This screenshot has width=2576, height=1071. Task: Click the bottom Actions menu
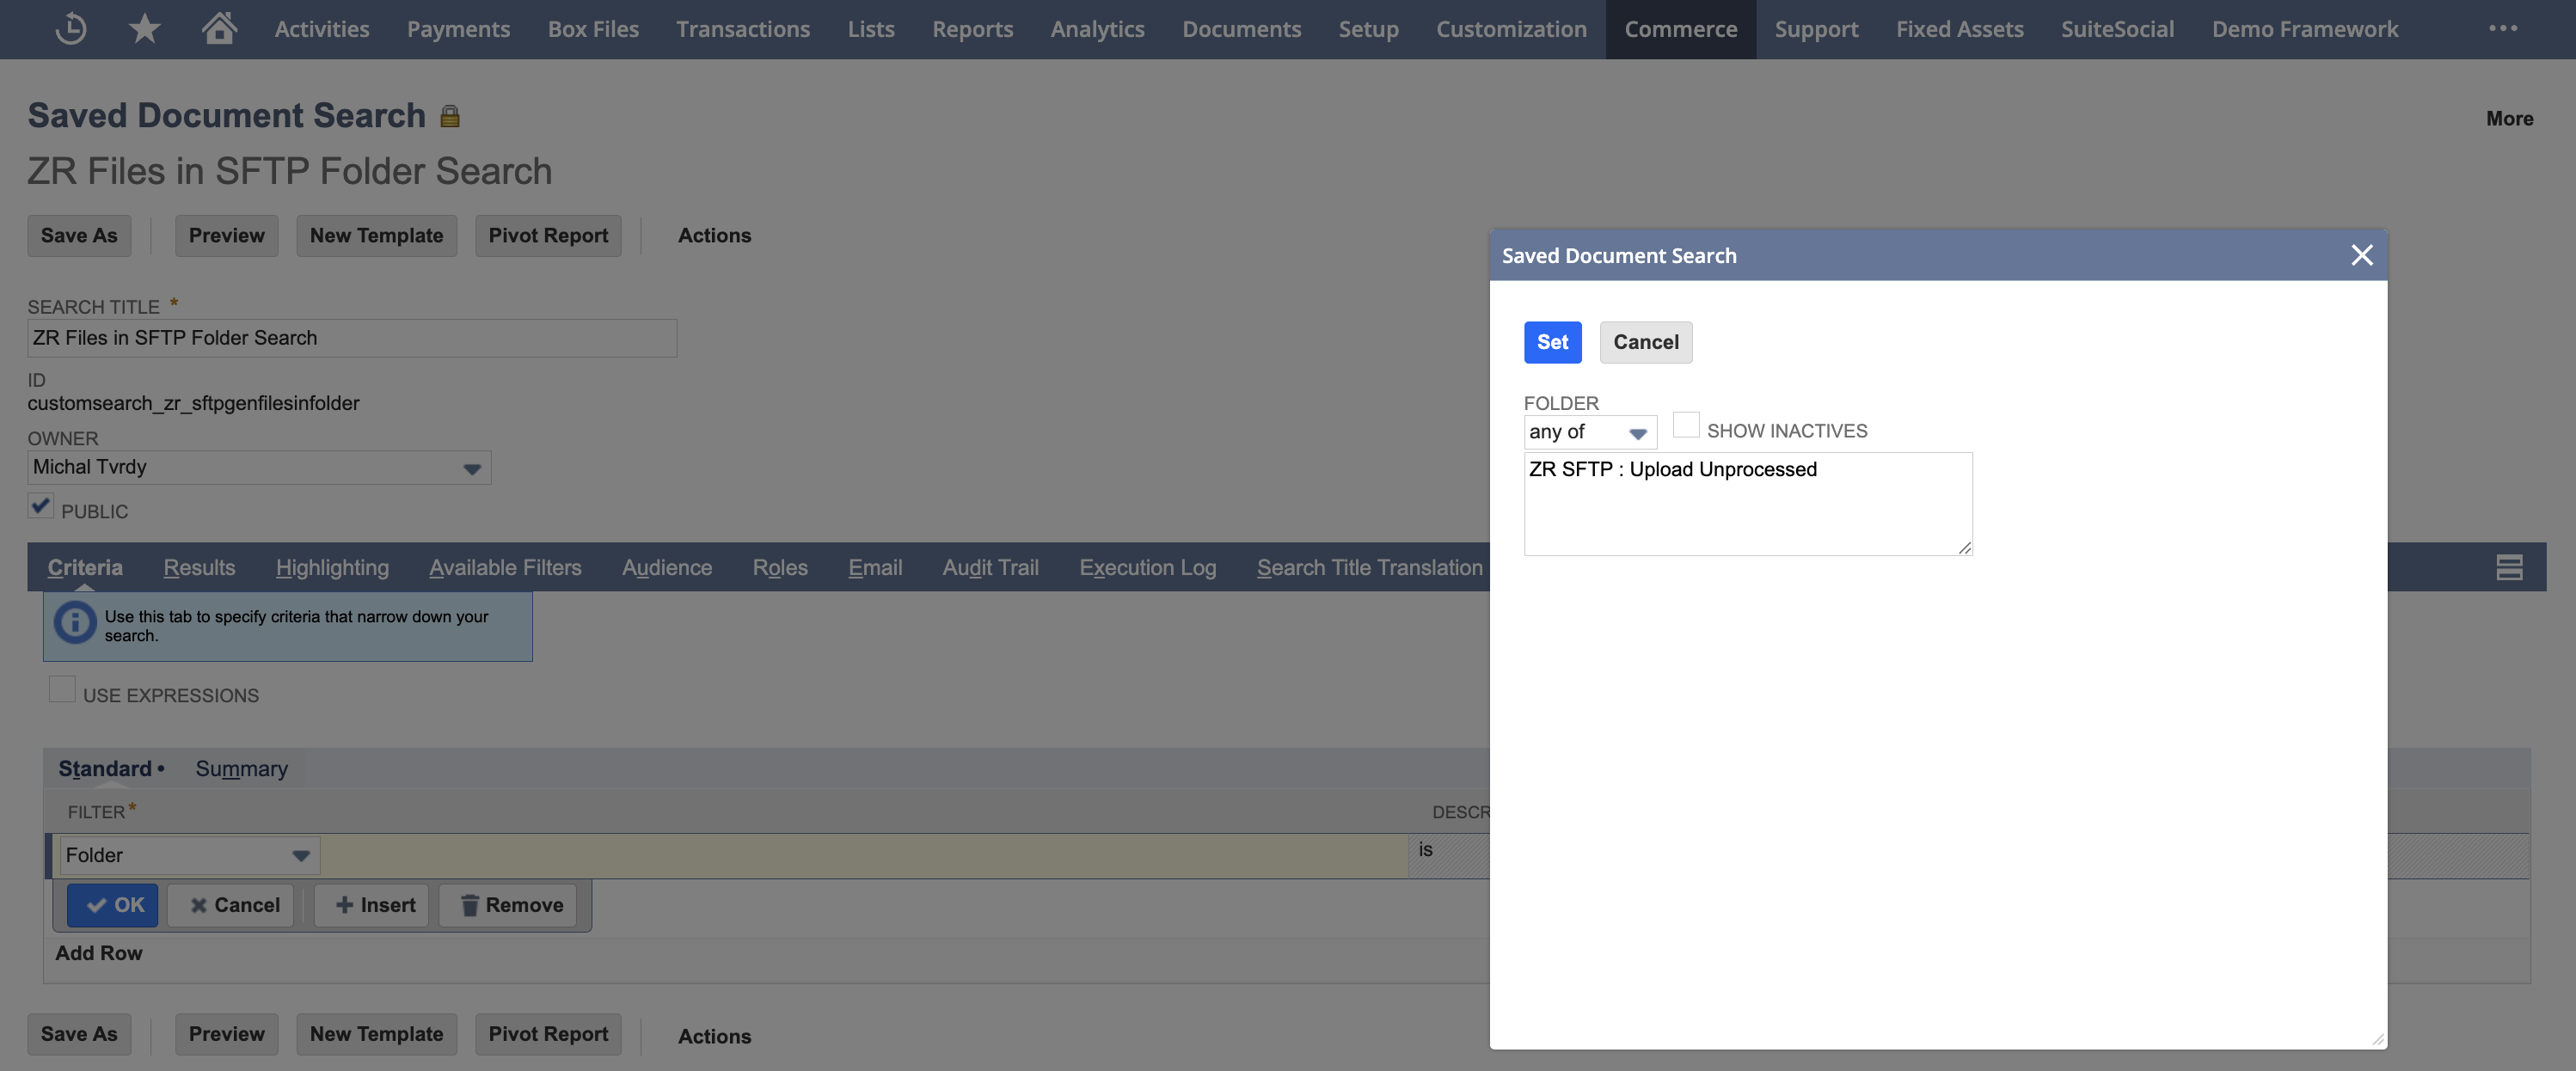714,1036
